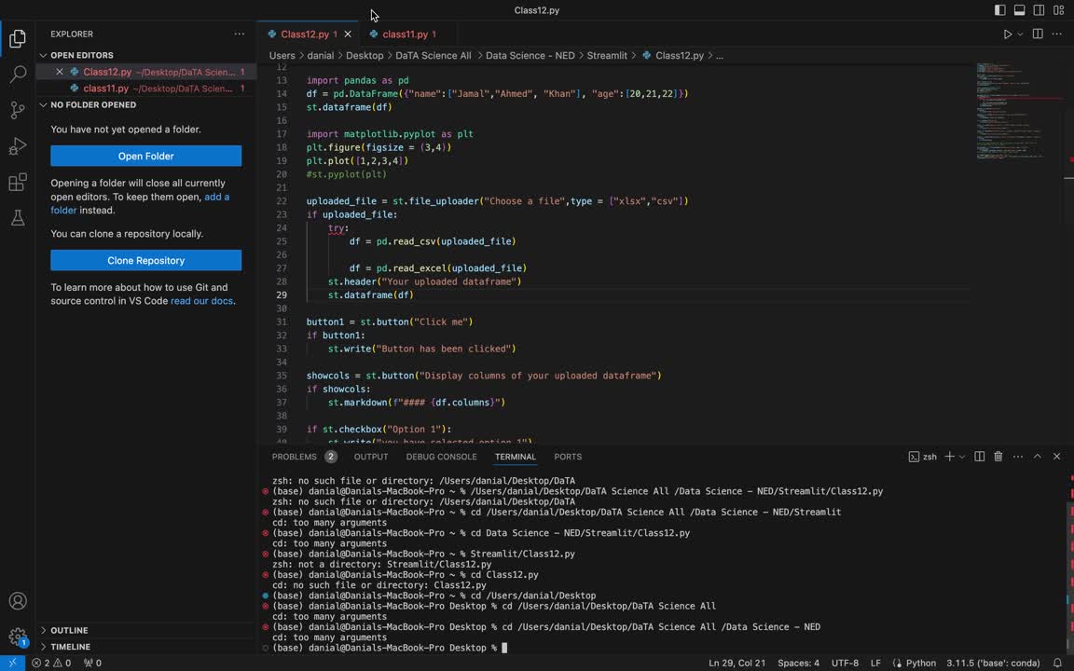Open notifications bell in status bar
The image size is (1074, 671).
pyautogui.click(x=1057, y=663)
